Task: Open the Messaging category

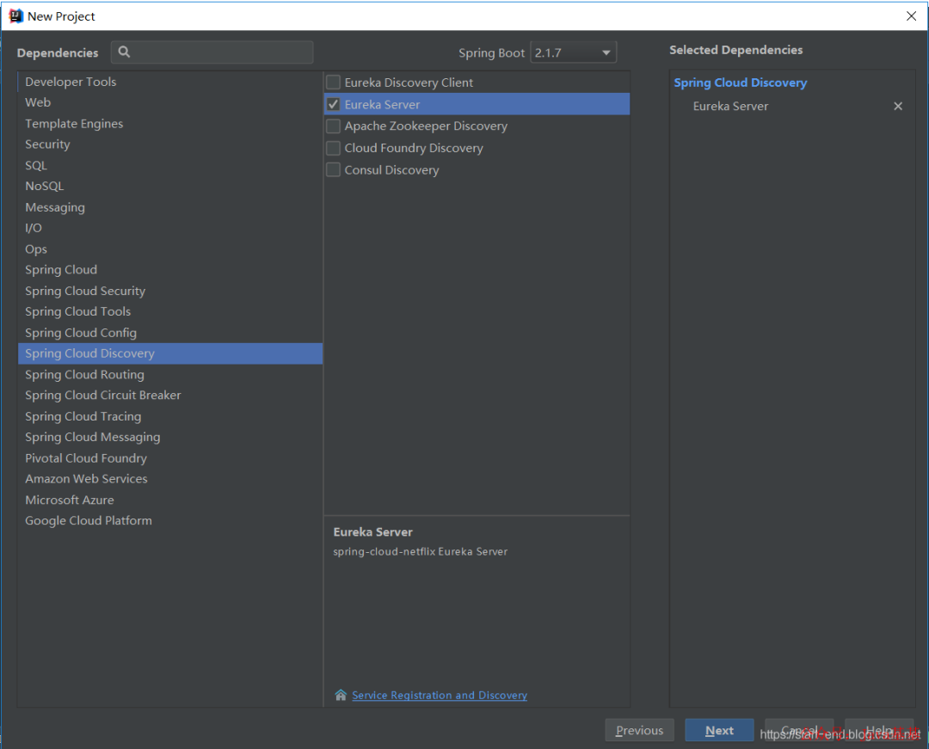Action: pyautogui.click(x=170, y=207)
